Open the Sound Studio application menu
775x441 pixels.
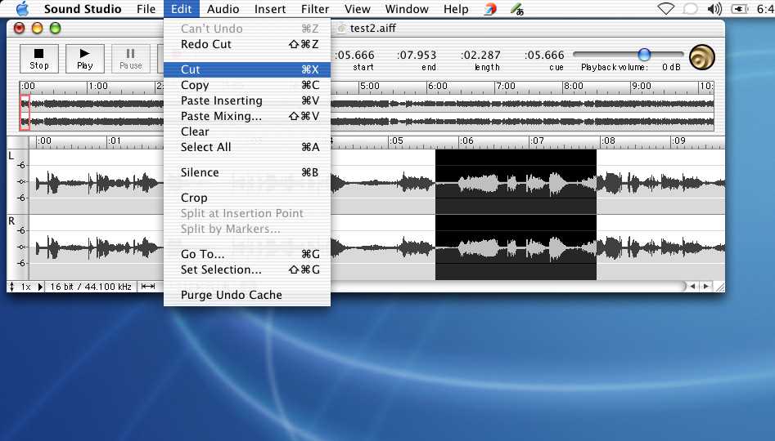(x=83, y=9)
